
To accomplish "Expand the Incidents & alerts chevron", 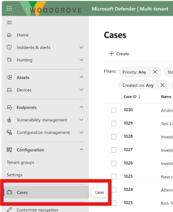I will pos(81,47).
